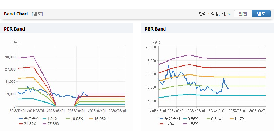274x131 pixels.
Task: Toggle the 1.12X legend series
Action: (x=237, y=119)
